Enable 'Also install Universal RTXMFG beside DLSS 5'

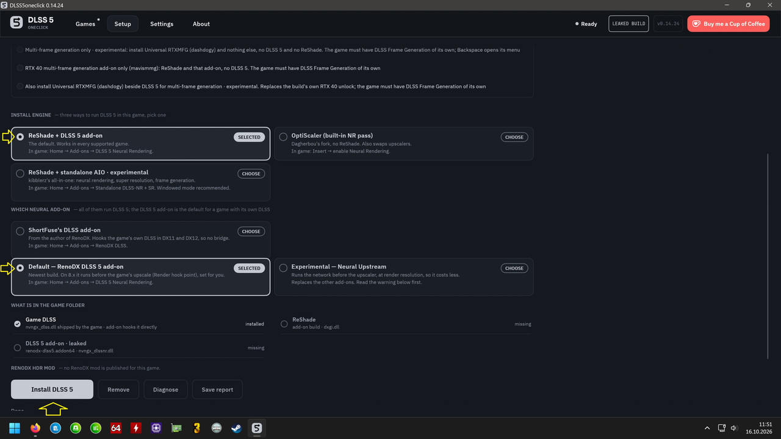(20, 87)
